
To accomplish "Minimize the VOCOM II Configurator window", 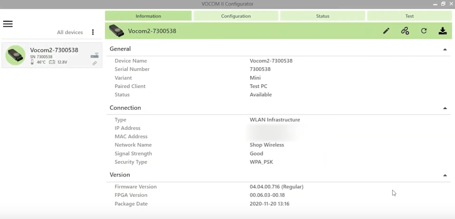I will 435,4.
